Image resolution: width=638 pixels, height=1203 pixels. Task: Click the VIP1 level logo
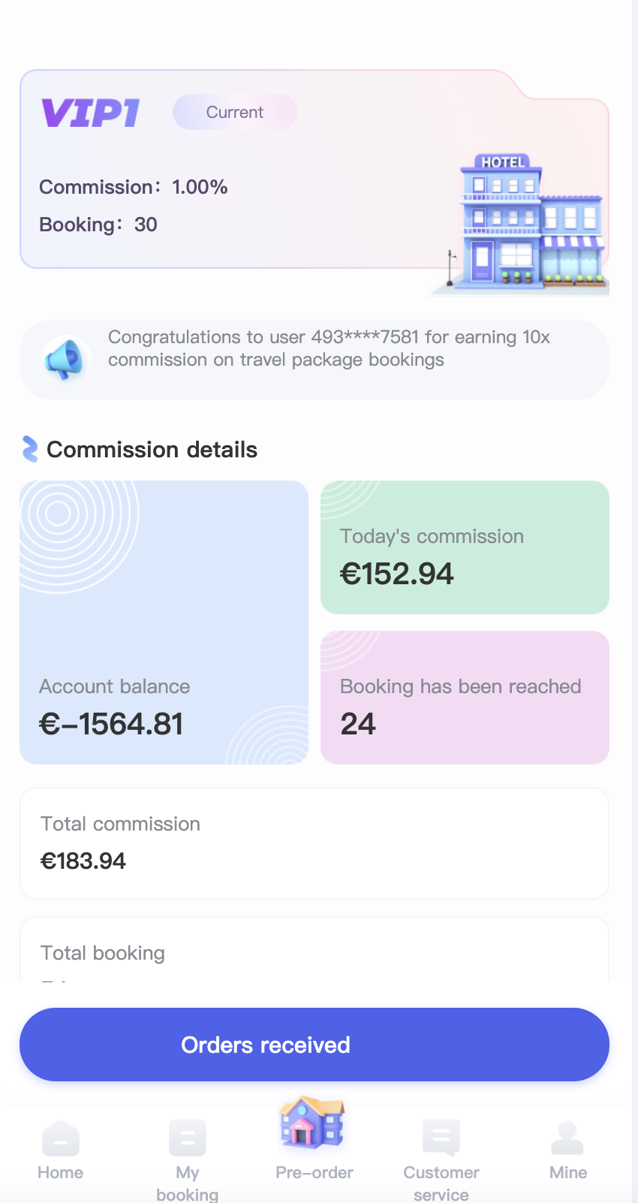(x=90, y=113)
